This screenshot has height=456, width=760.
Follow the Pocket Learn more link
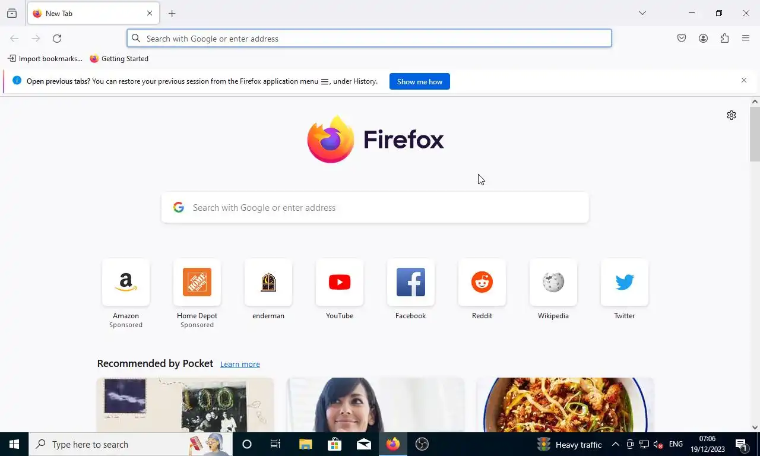[240, 365]
